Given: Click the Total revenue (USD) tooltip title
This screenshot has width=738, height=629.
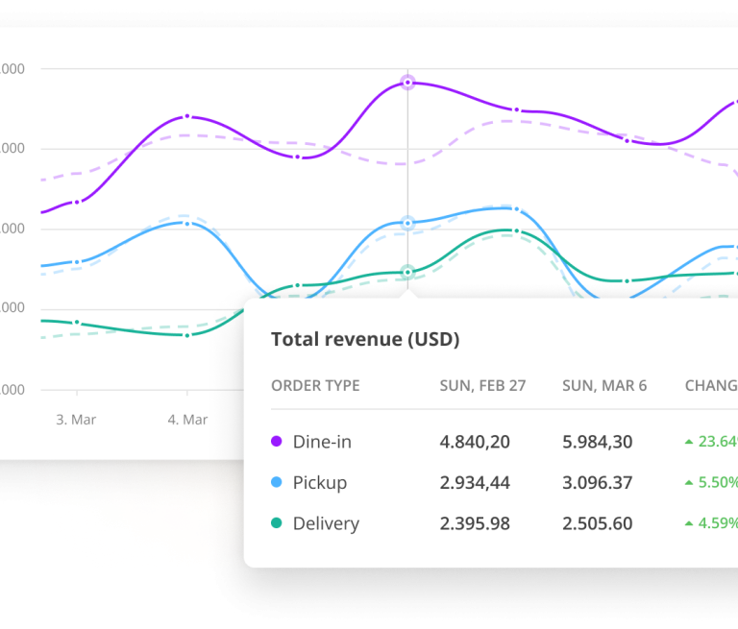Looking at the screenshot, I should pyautogui.click(x=365, y=339).
